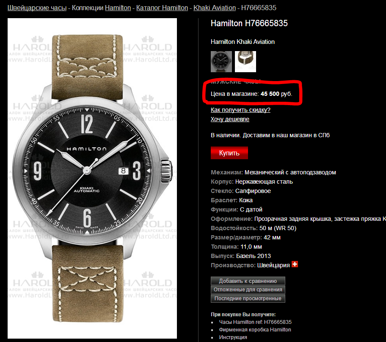The width and height of the screenshot is (386, 342).
Task: Click Часы Hamilton ref: H76665835 list item
Action: (255, 322)
